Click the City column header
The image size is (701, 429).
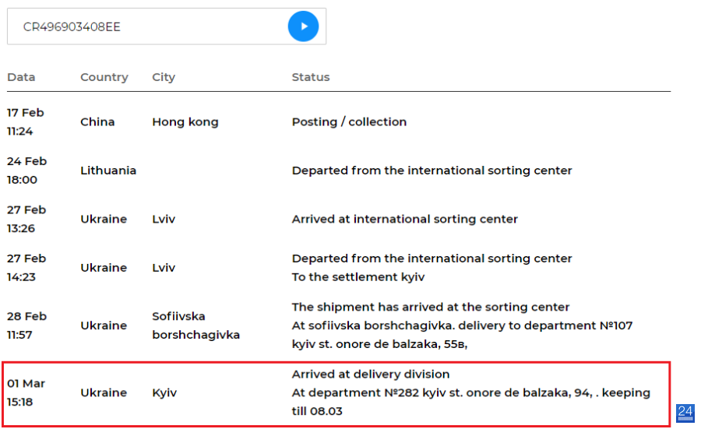[164, 77]
